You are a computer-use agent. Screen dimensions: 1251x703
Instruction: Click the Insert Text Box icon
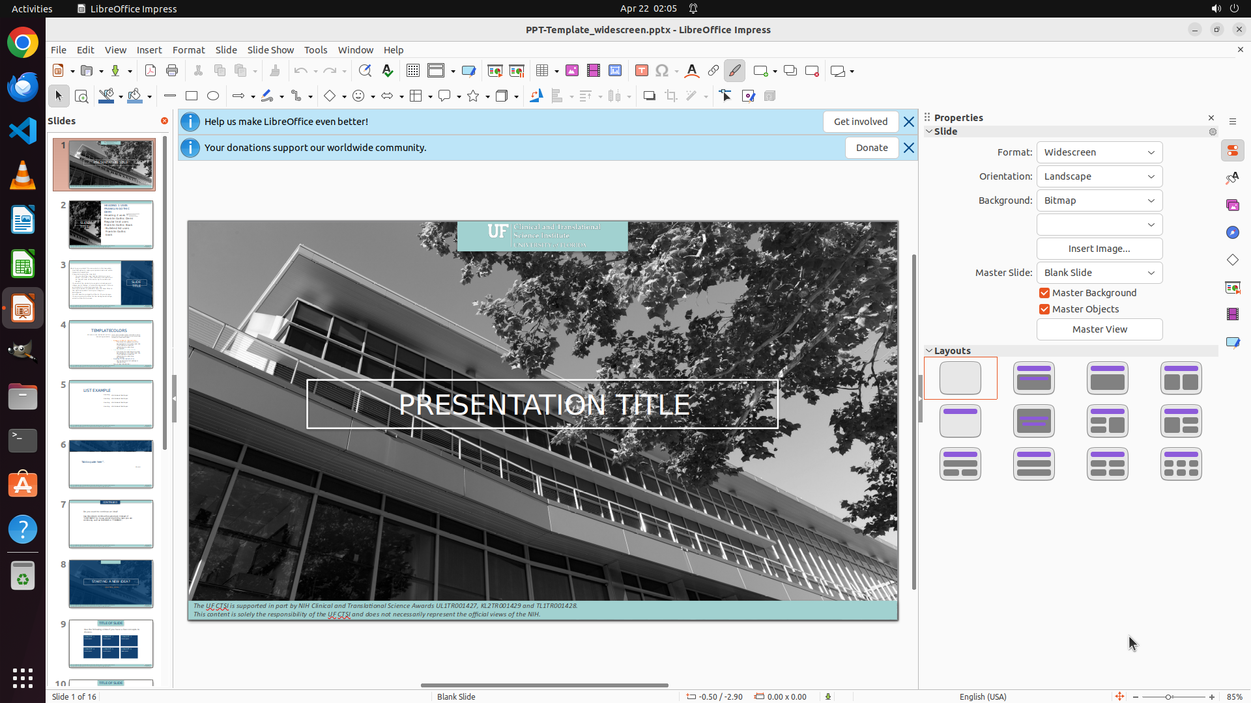(641, 71)
